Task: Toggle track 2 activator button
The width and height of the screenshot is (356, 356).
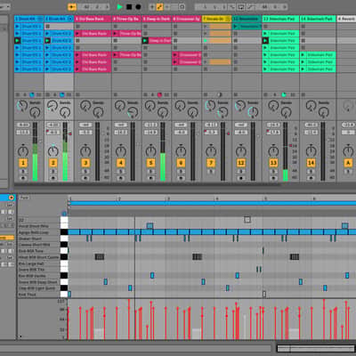Action: click(x=53, y=163)
